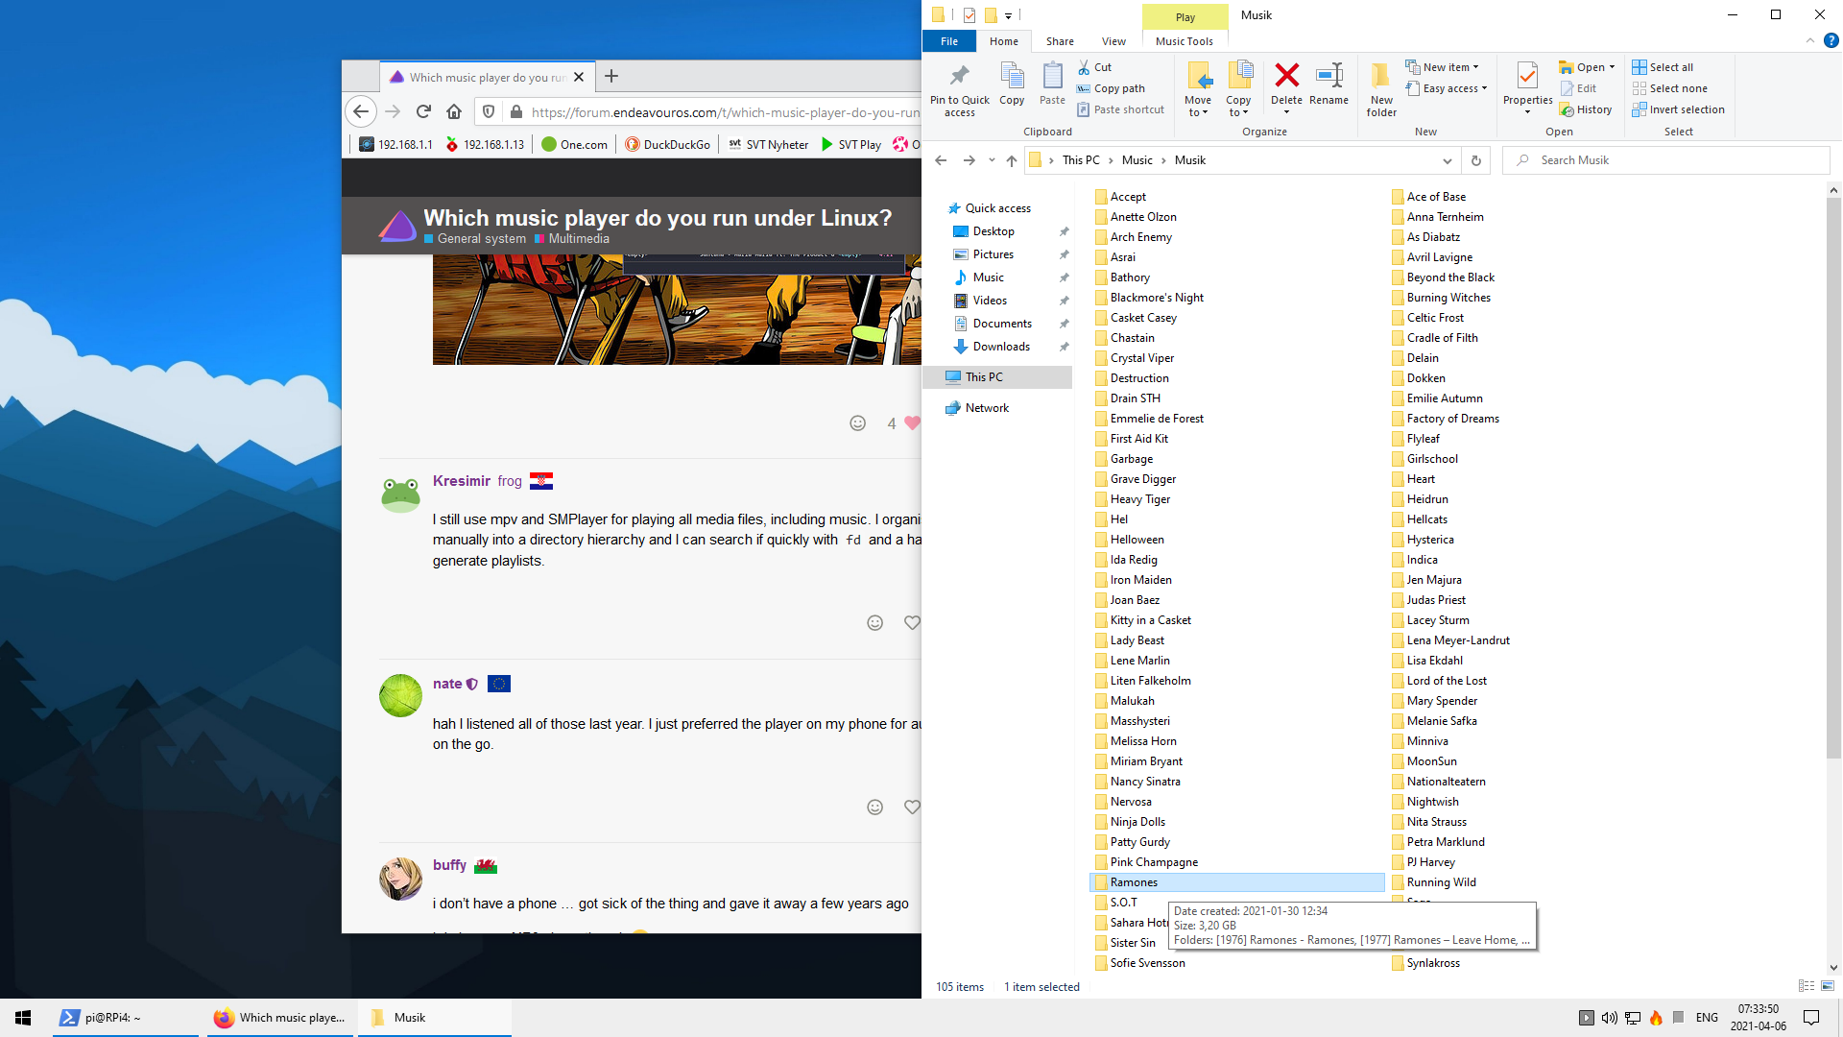1843x1037 pixels.
Task: Switch to large icons view in status bar
Action: [x=1828, y=986]
